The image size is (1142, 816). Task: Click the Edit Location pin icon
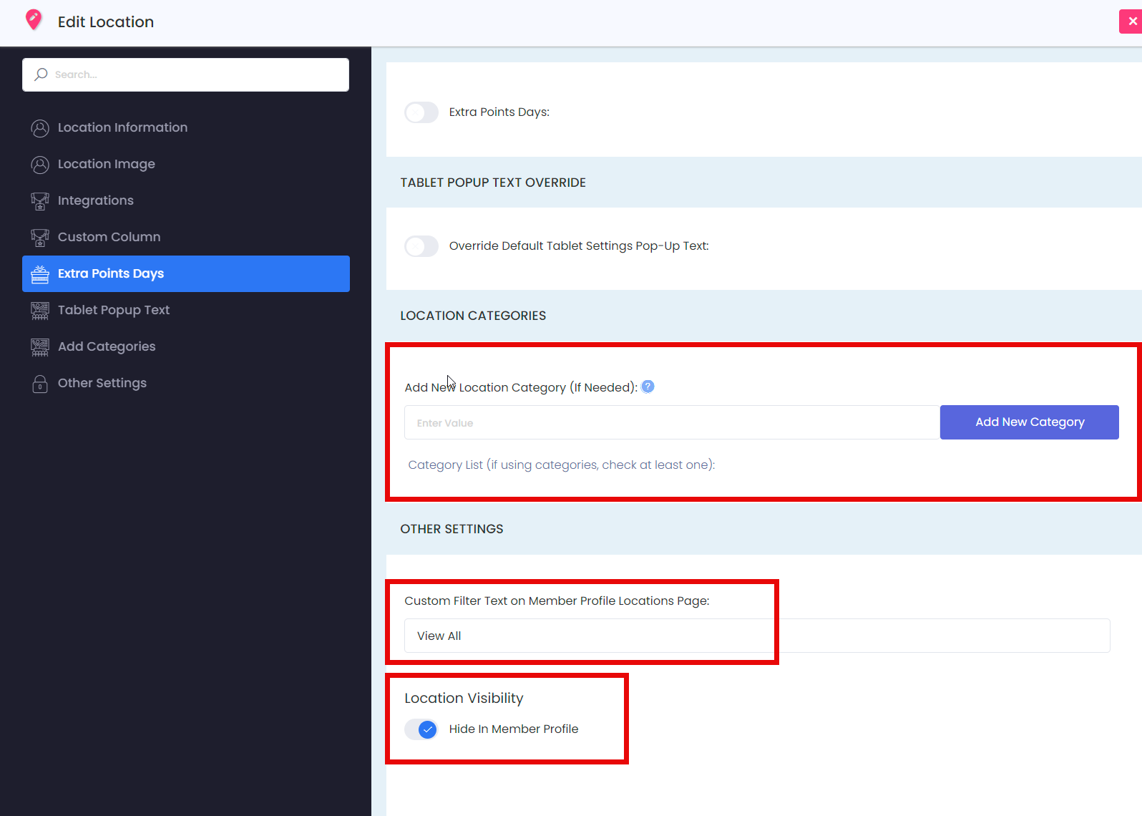[x=34, y=20]
